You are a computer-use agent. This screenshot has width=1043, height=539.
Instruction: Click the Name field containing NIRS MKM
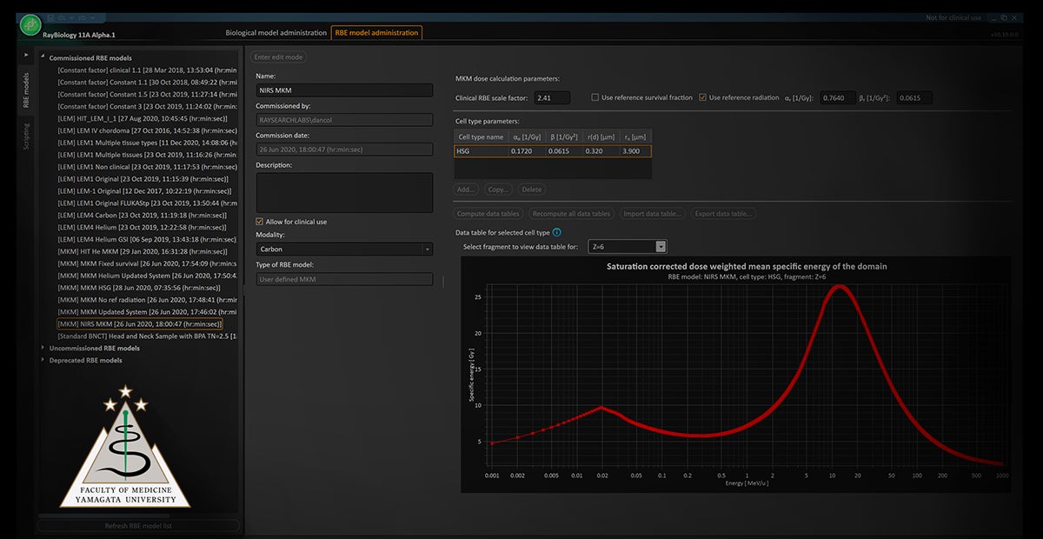[344, 90]
